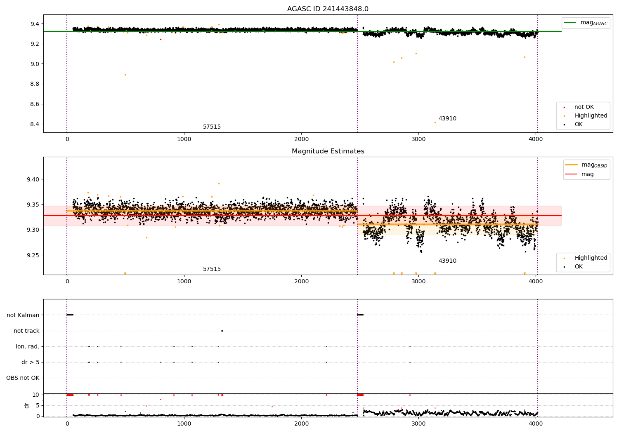Click the red not-OK point near 9.25 in the top plot
This screenshot has height=433, width=619.
(x=161, y=39)
